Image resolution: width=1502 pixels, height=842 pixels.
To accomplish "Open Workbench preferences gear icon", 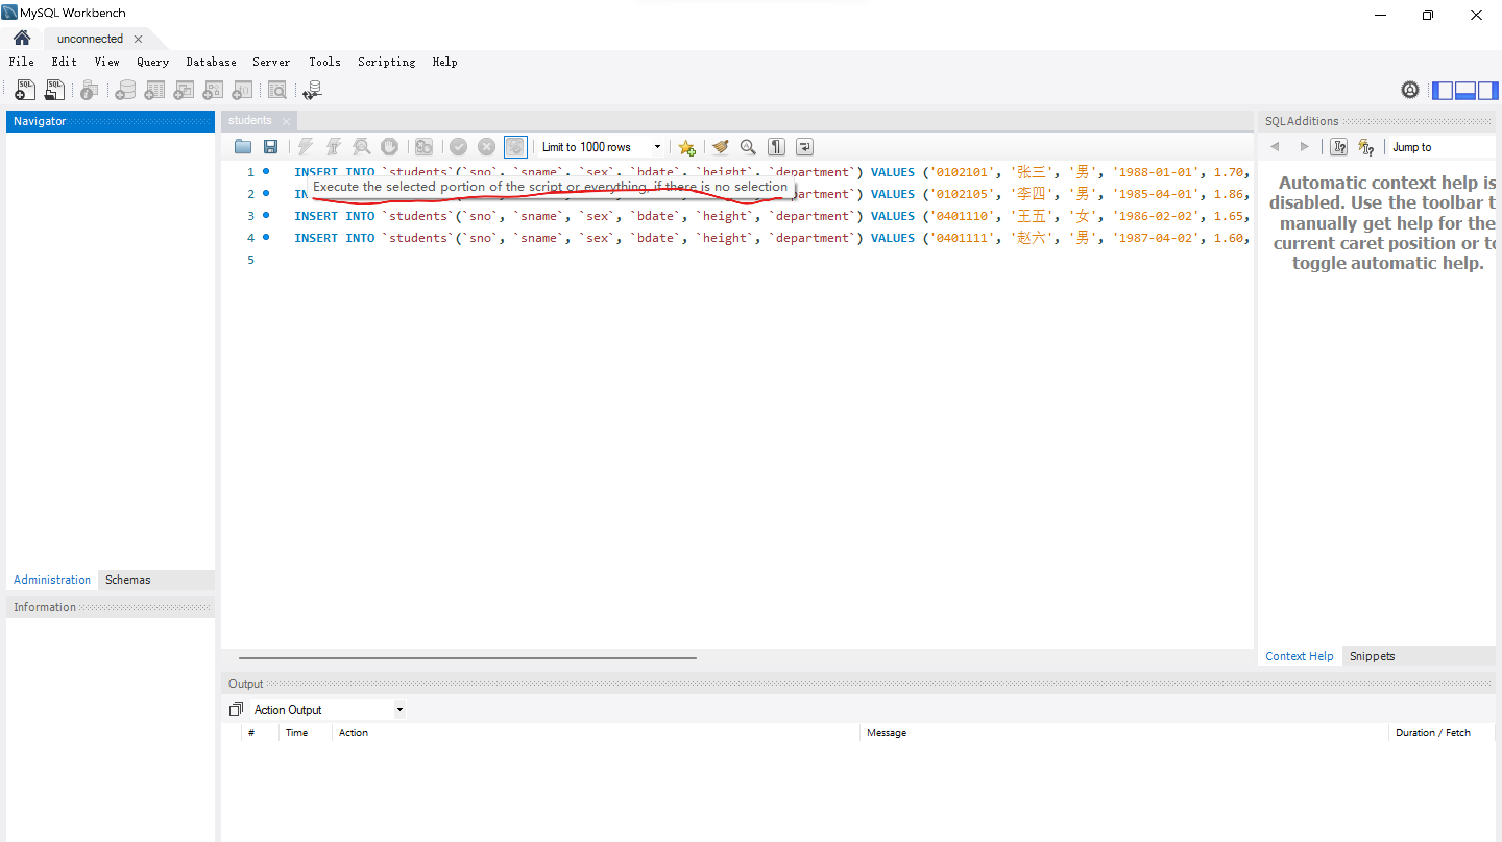I will pos(1410,90).
